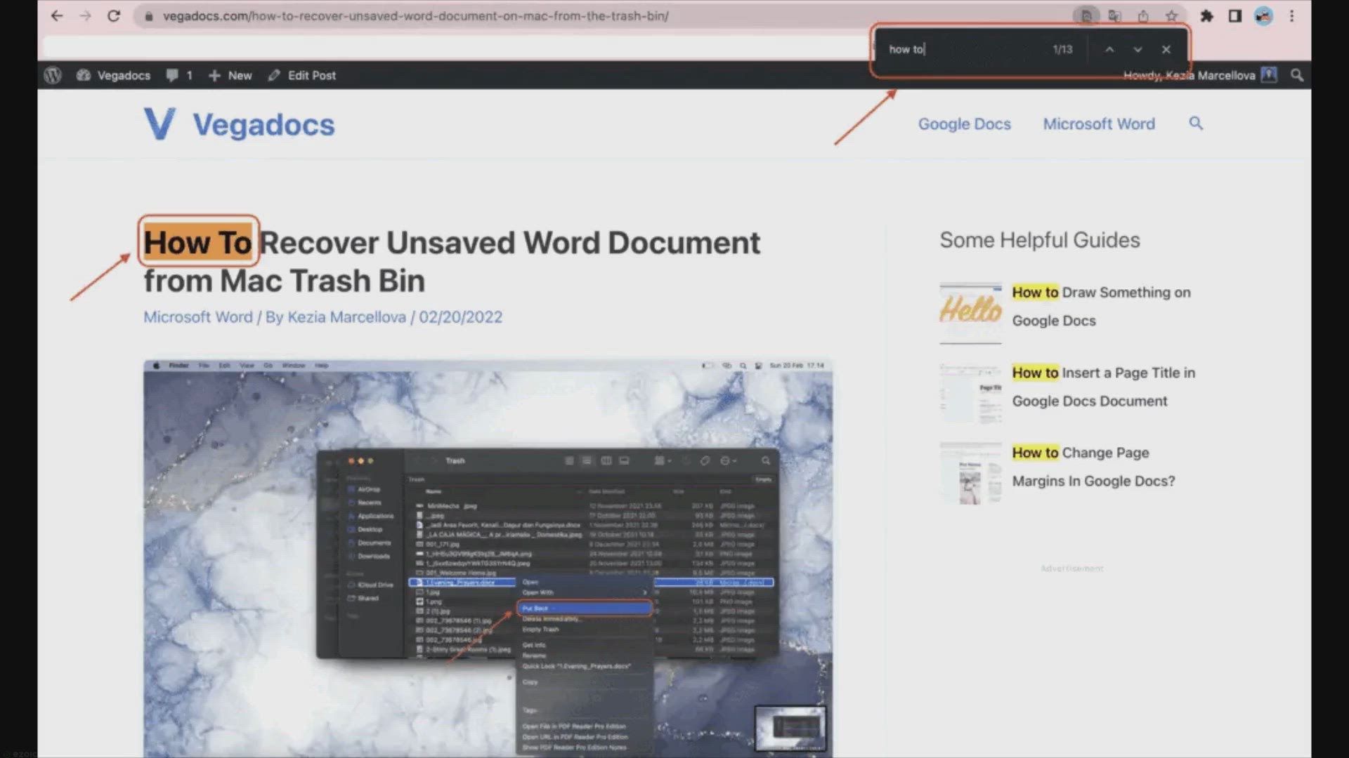Click the search magnifier in the admin bar
The height and width of the screenshot is (758, 1349).
1297,75
